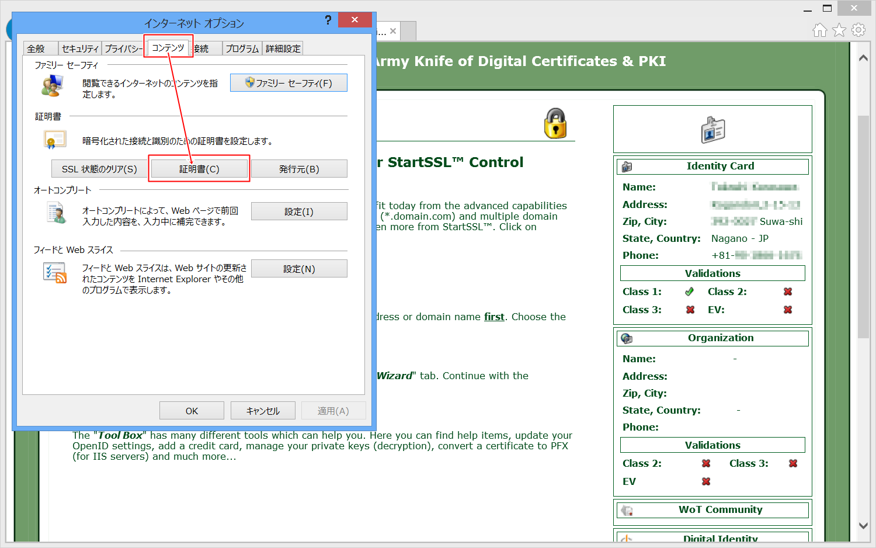
Task: Click the dialog help question mark
Action: [x=328, y=20]
